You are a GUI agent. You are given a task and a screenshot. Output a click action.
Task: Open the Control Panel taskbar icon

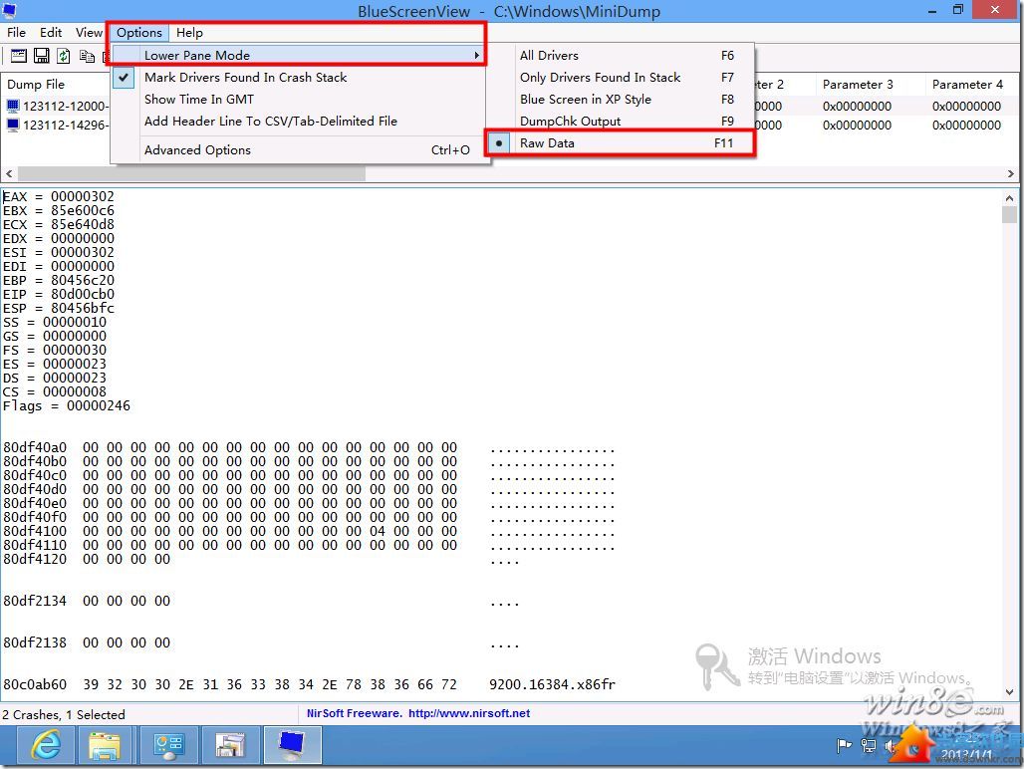click(x=168, y=744)
